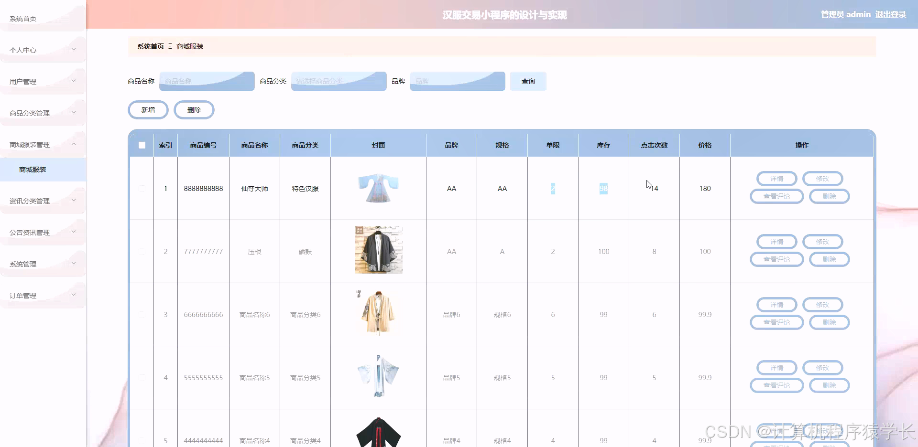This screenshot has width=918, height=447.
Task: Expand the 用户管理 sidebar menu
Action: pos(43,81)
